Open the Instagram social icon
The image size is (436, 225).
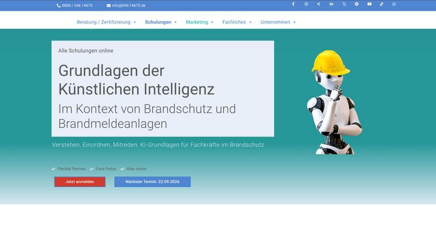[306, 4]
